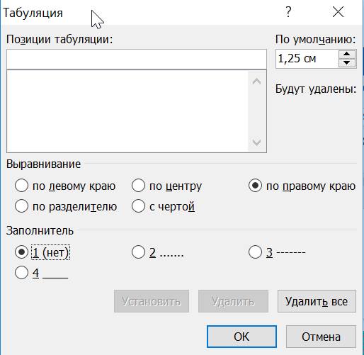Increase the default tab stop value using the spinner
The height and width of the screenshot is (355, 364).
tap(347, 55)
